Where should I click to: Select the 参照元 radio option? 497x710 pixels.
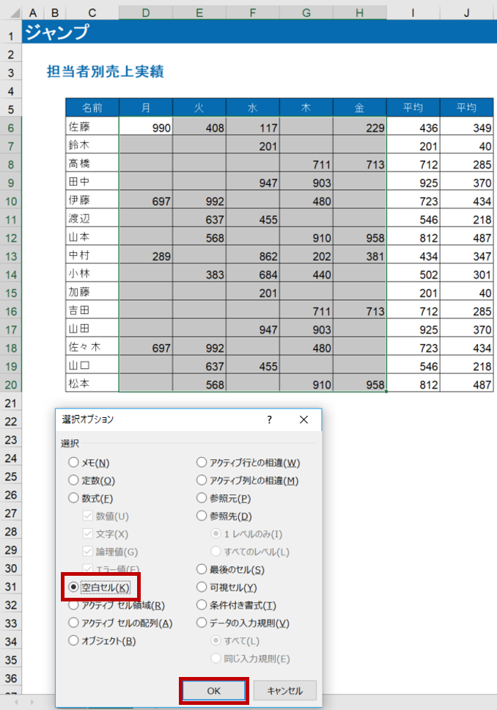click(202, 498)
